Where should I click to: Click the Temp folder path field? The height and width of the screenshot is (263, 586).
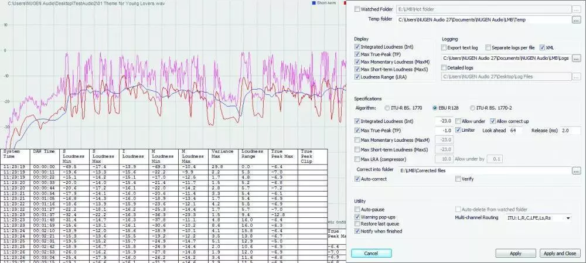coord(483,20)
